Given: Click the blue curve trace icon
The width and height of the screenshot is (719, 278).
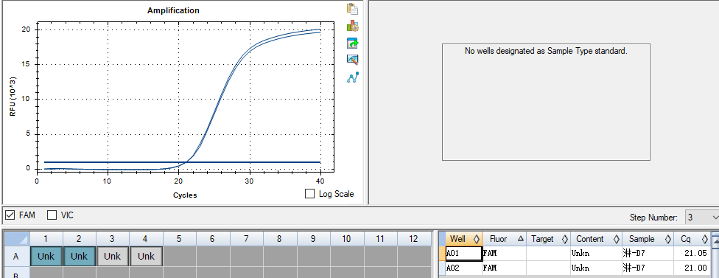Looking at the screenshot, I should coord(352,77).
